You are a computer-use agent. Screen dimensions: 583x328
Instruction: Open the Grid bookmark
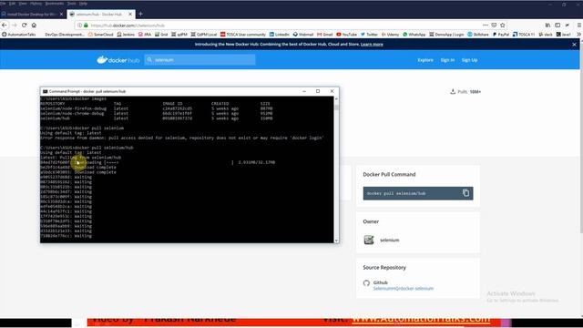pos(161,35)
